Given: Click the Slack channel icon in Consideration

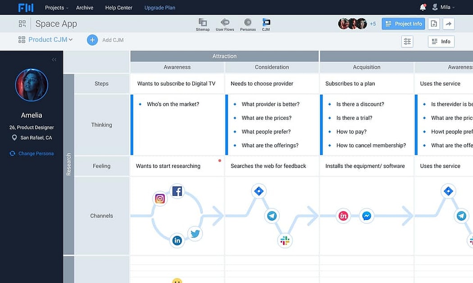Looking at the screenshot, I should click(285, 241).
